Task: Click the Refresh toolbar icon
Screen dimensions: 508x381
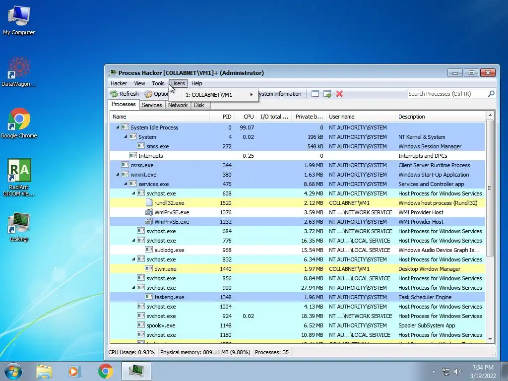Action: click(x=114, y=94)
